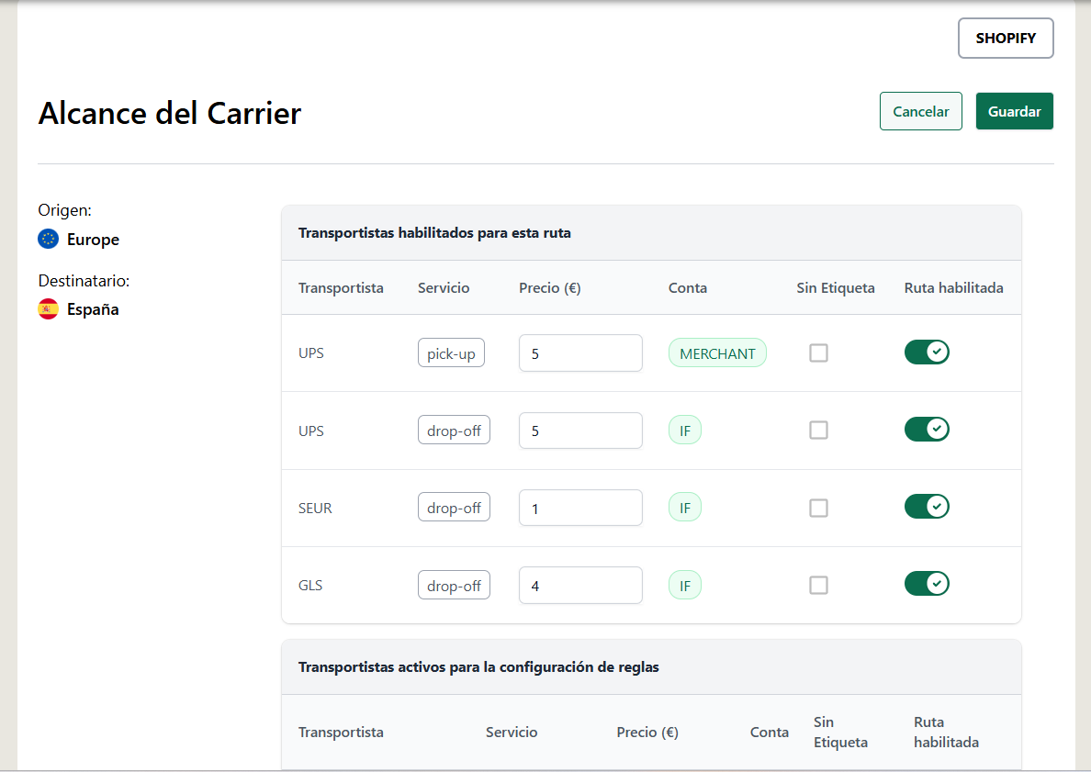Screen dimensions: 1091x772
Task: Click Transportista header in the rules table
Action: [x=340, y=733]
